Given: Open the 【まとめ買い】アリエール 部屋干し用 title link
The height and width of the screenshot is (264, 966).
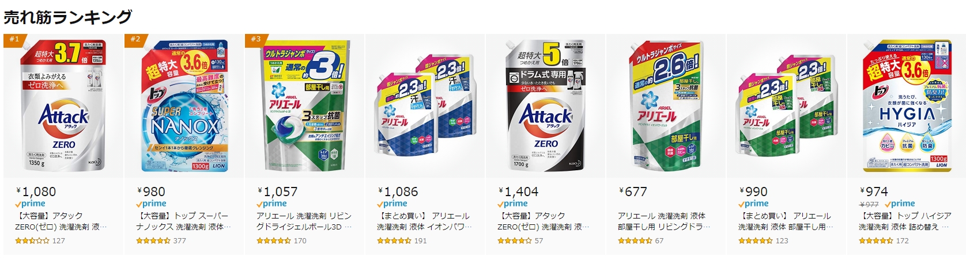Looking at the screenshot, I should pyautogui.click(x=786, y=221).
